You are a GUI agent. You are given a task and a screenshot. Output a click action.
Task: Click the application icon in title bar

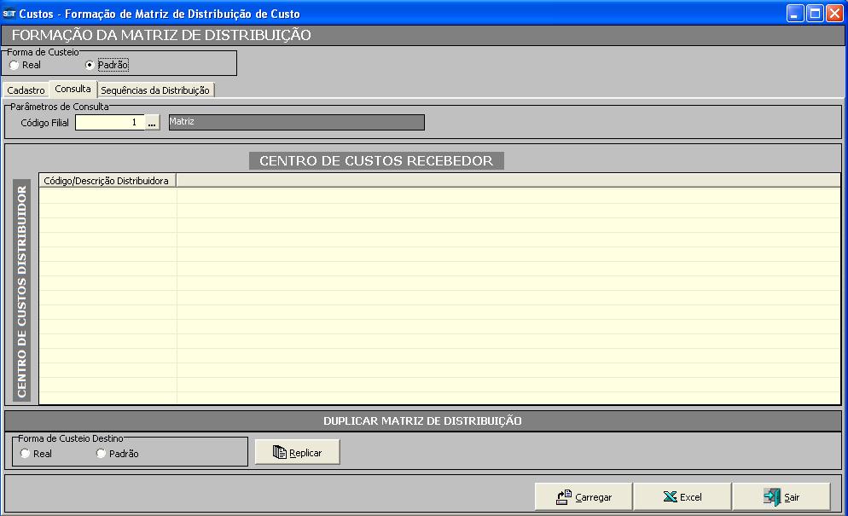click(9, 14)
